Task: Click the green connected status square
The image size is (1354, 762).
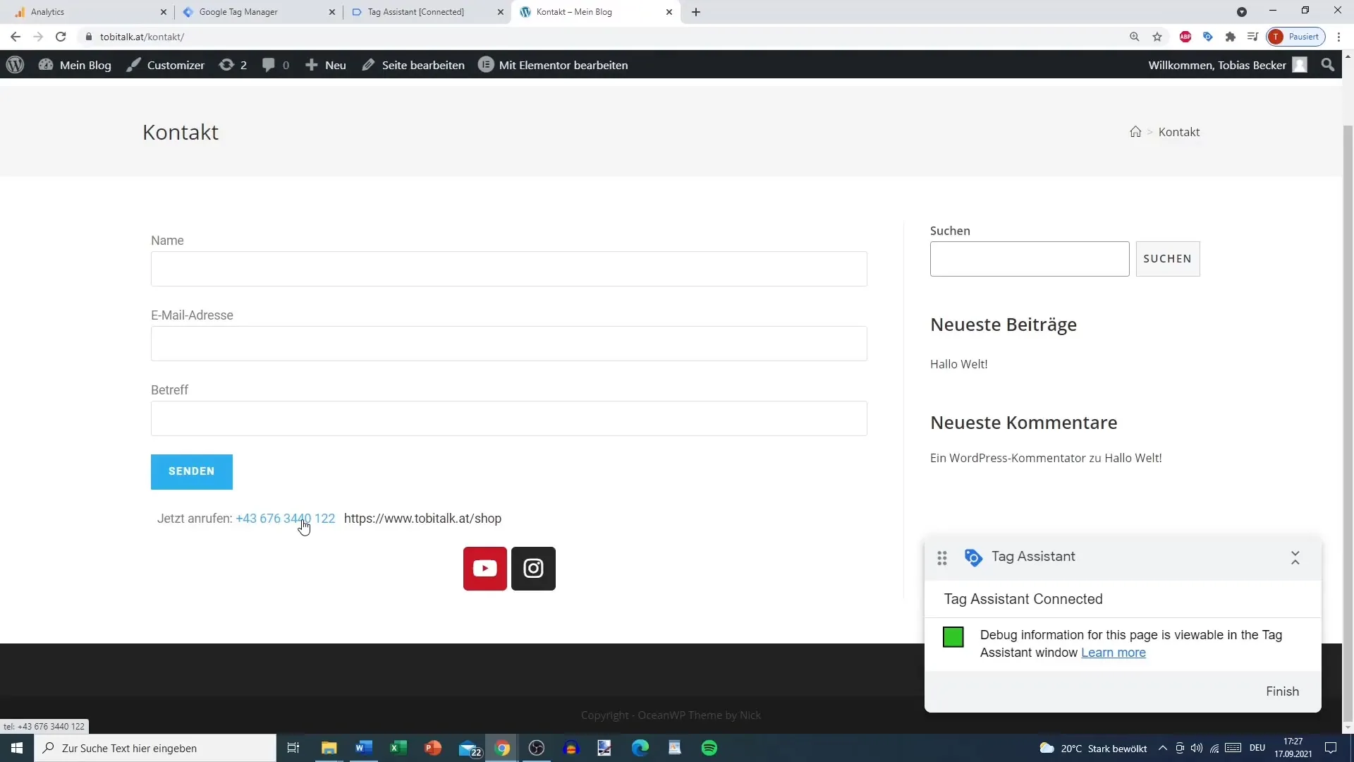Action: coord(953,637)
